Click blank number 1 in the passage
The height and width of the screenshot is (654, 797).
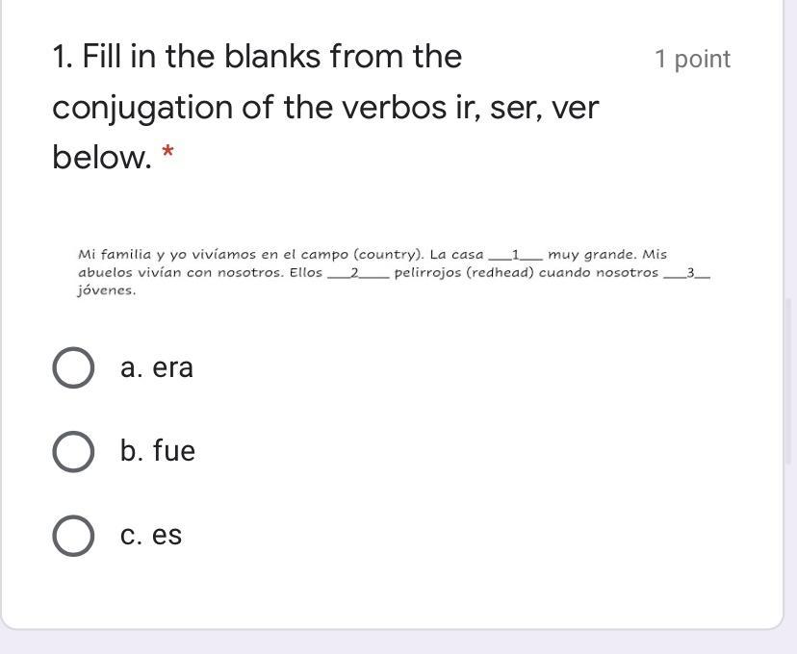point(515,255)
